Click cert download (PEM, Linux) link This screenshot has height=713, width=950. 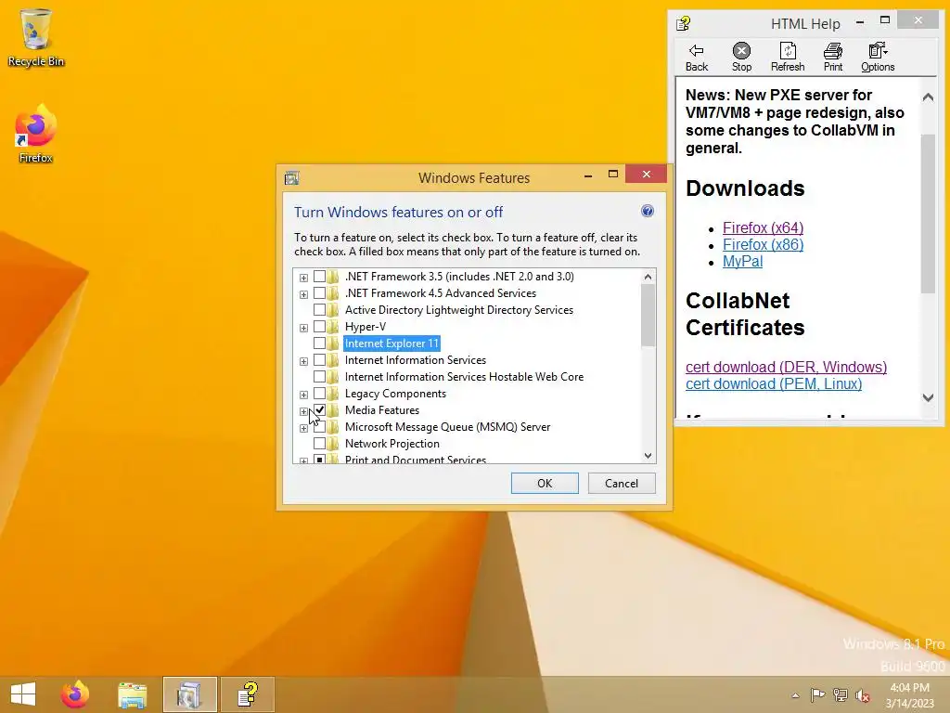[x=774, y=383]
